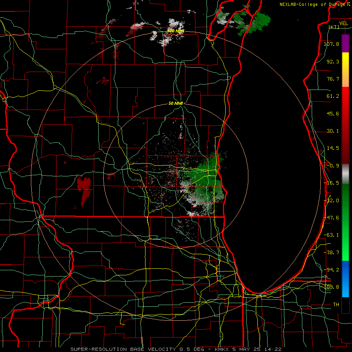352x352 pixels.
Task: Click the -0.9 value on velocity scale
Action: tap(333, 166)
